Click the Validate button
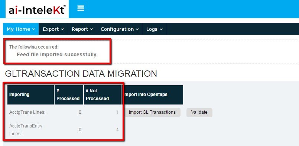 199,112
